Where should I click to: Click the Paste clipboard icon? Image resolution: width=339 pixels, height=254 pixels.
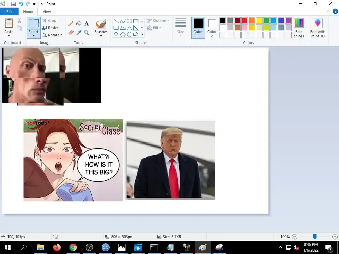tap(9, 23)
